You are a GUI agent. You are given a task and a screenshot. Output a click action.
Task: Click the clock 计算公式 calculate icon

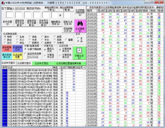click(79, 50)
